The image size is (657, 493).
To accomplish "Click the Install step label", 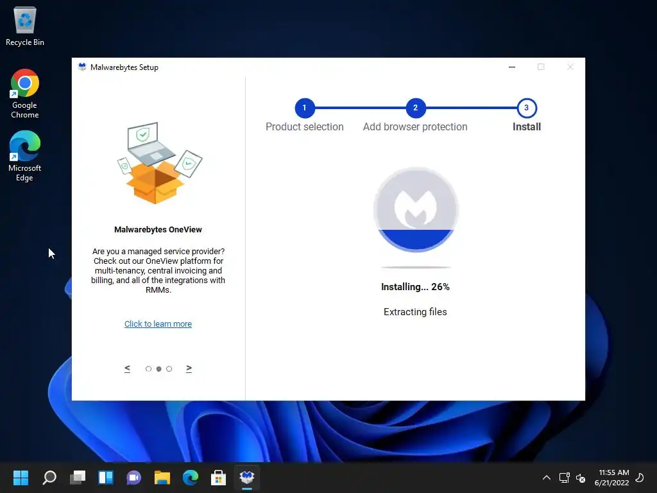I will tap(527, 126).
